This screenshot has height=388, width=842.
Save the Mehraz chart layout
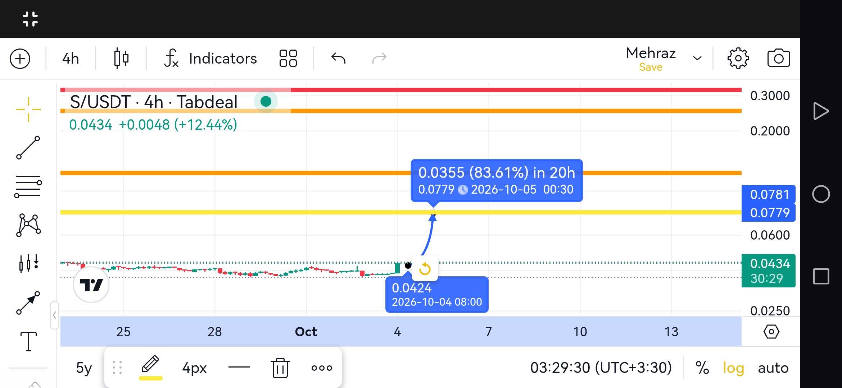651,67
